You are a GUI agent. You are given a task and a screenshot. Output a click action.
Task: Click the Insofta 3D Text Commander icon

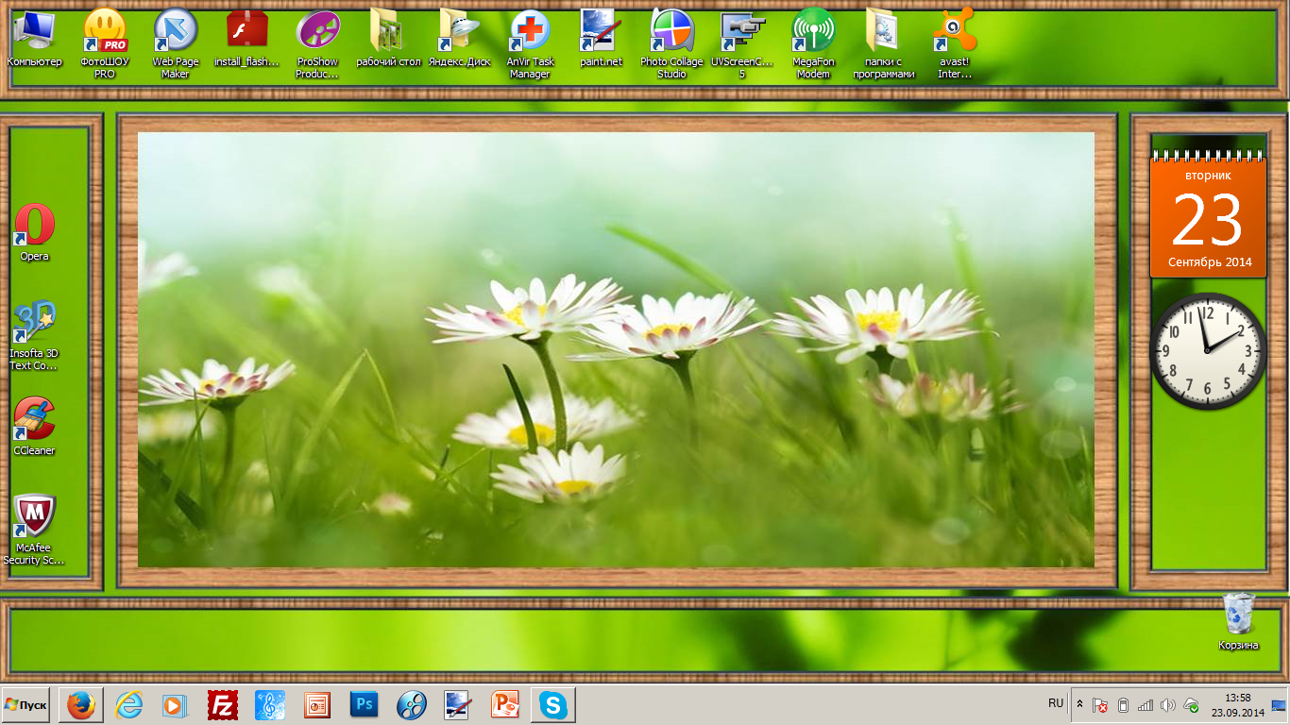34,324
